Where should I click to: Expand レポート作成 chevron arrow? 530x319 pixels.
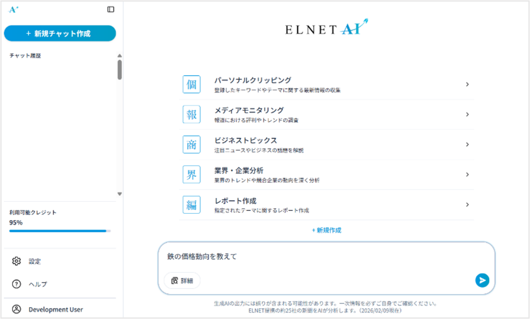[x=467, y=205]
